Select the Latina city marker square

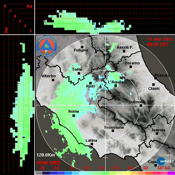click(92, 144)
